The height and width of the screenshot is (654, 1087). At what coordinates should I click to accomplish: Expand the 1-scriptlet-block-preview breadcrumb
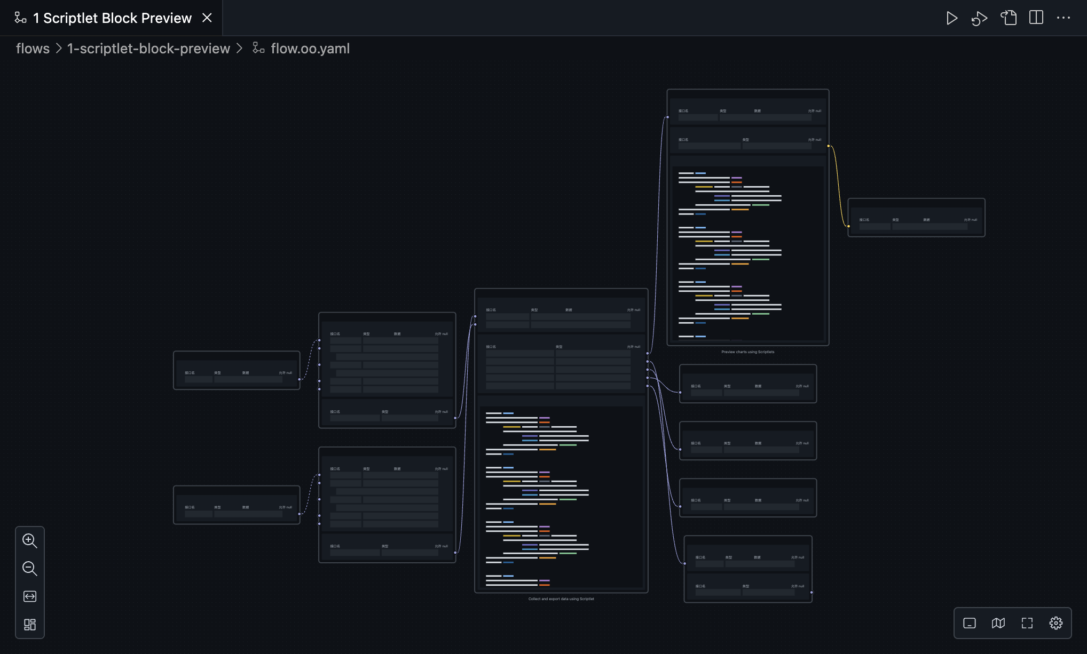tap(148, 49)
